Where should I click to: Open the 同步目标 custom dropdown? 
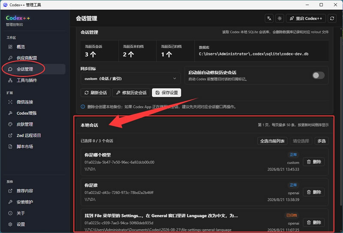click(130, 78)
